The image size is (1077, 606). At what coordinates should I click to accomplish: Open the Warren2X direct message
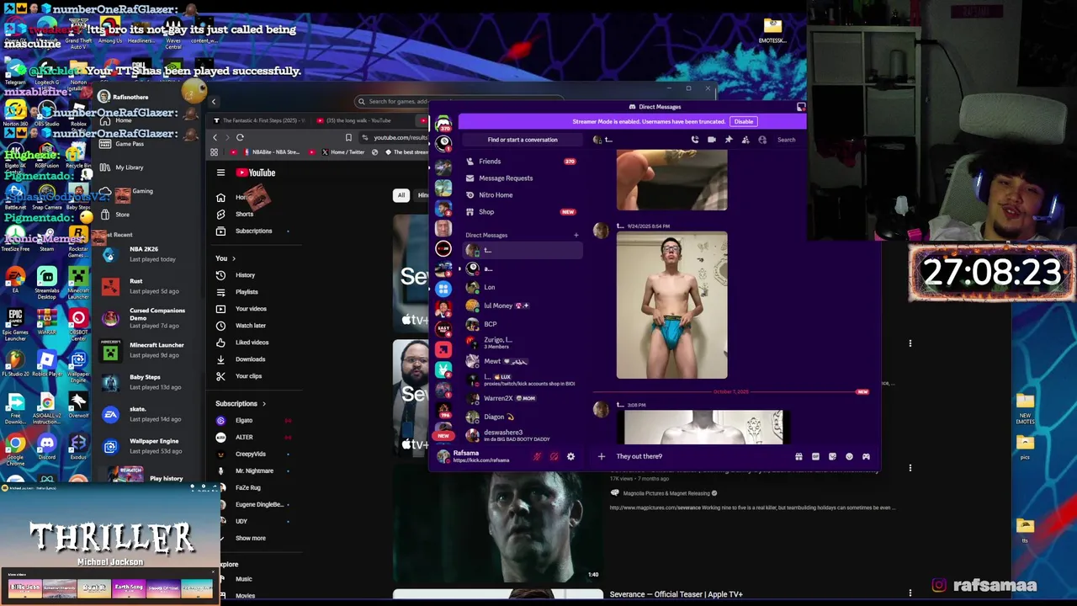pyautogui.click(x=522, y=398)
